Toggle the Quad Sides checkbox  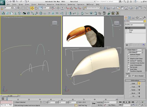pos(129,69)
